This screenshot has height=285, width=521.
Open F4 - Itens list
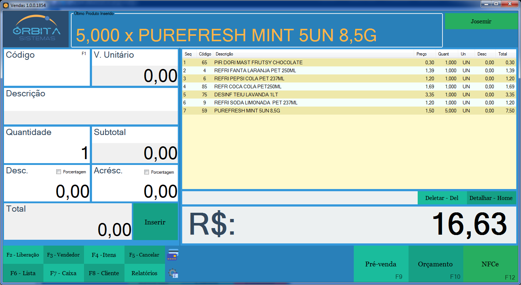104,255
